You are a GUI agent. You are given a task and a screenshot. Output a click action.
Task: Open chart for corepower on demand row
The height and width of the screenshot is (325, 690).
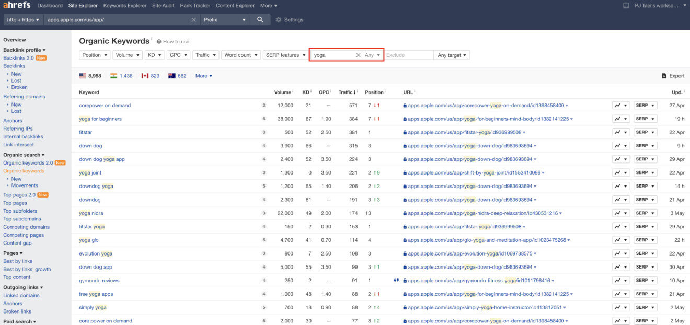621,105
